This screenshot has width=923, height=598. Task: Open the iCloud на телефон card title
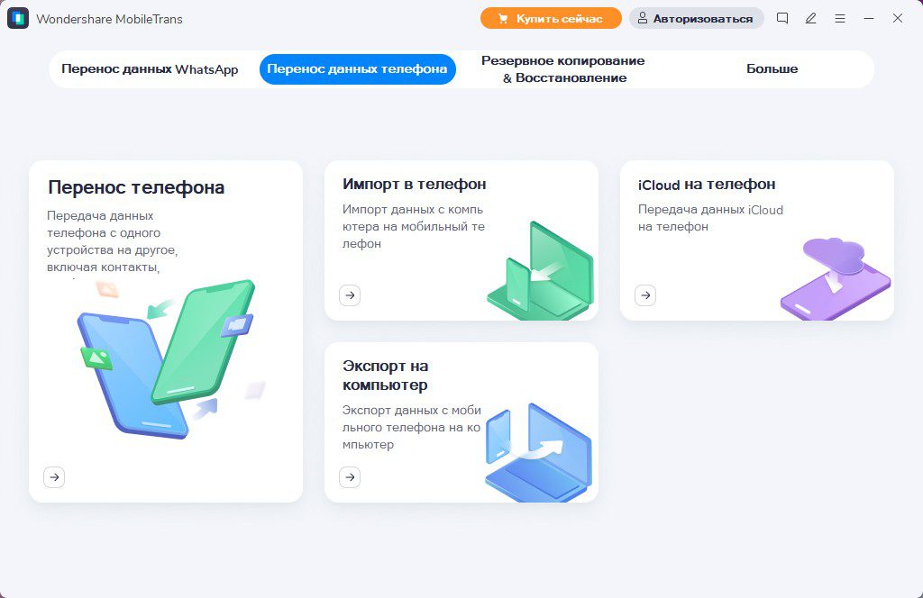pos(707,184)
